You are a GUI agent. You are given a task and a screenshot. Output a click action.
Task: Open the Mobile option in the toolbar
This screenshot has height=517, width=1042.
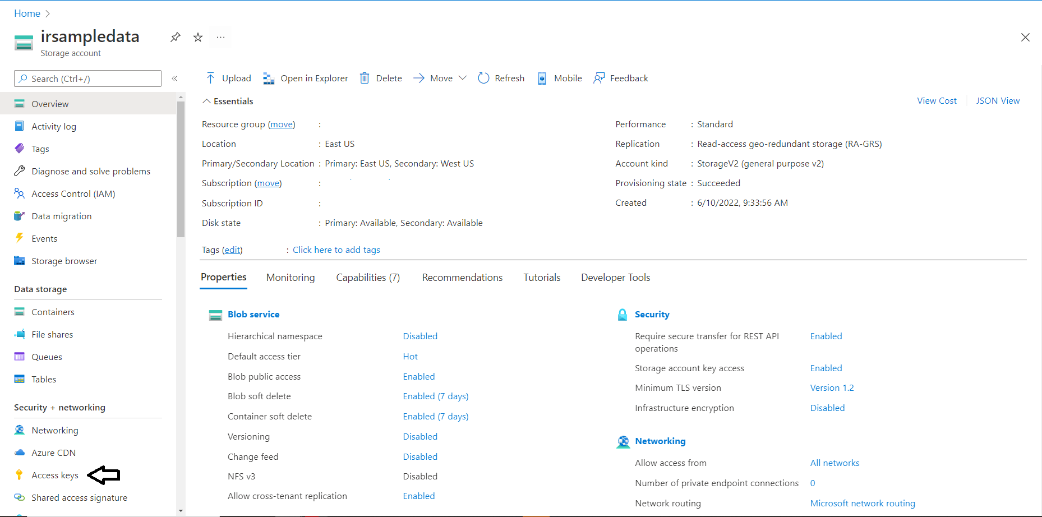(559, 78)
